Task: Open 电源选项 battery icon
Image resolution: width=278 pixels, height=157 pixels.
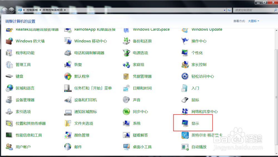Action: point(126,53)
